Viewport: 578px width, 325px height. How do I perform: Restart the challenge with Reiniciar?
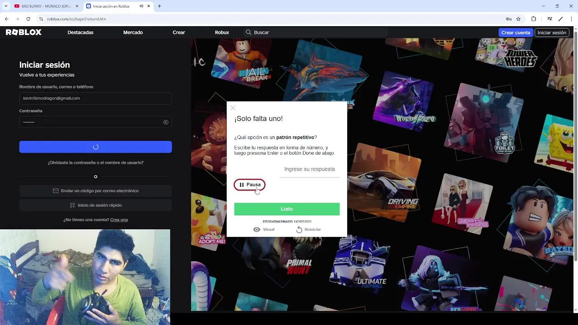coord(308,230)
